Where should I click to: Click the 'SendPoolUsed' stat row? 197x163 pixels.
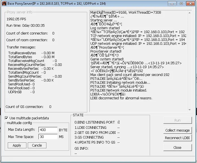coord(21,84)
